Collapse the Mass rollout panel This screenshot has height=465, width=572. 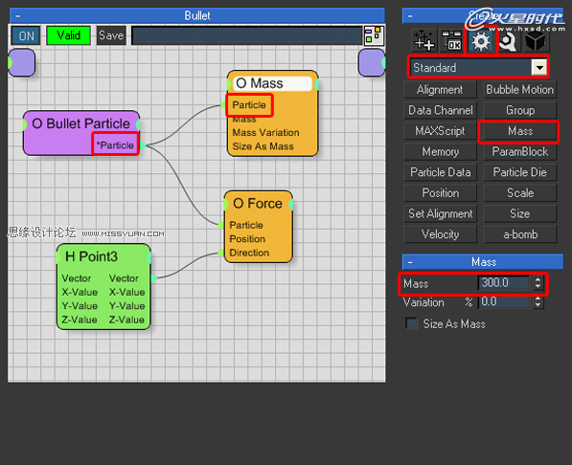[410, 261]
